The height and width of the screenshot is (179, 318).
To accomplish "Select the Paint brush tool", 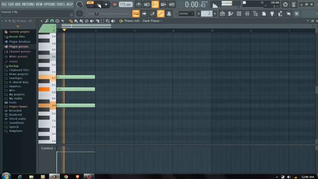I will click(76, 21).
